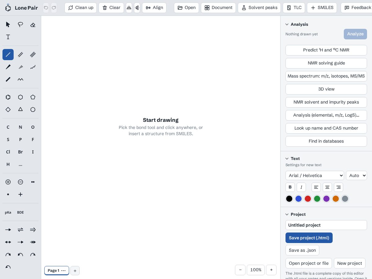The image size is (372, 279).
Task: Select the double bond tool
Action: [20, 55]
